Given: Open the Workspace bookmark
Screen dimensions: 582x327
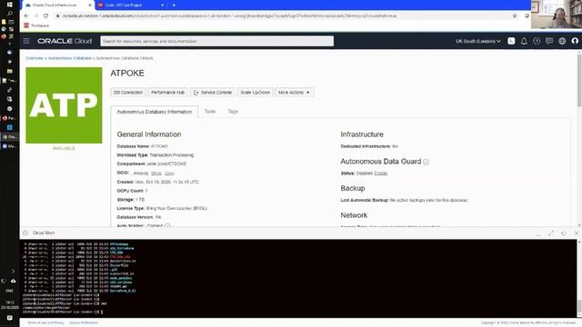Looking at the screenshot, I should (36, 25).
